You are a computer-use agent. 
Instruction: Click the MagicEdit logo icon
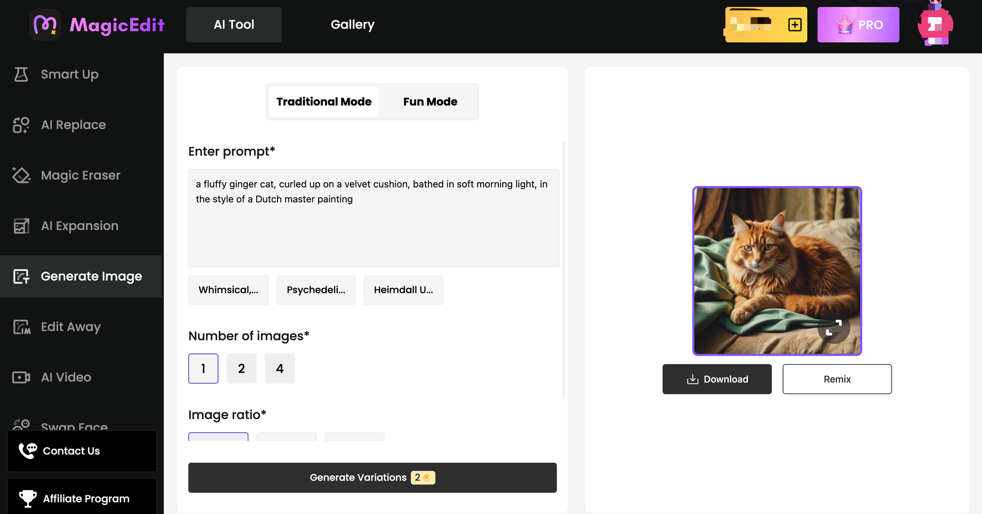(45, 25)
